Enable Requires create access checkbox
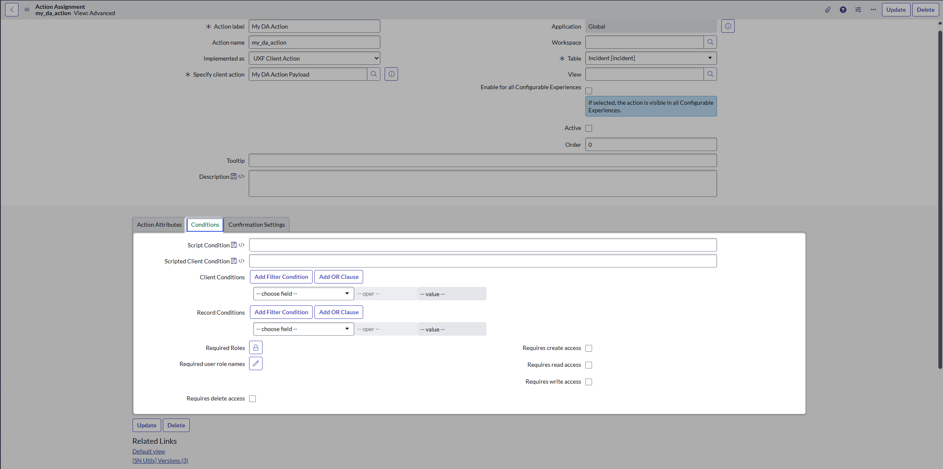Image resolution: width=943 pixels, height=469 pixels. 589,348
